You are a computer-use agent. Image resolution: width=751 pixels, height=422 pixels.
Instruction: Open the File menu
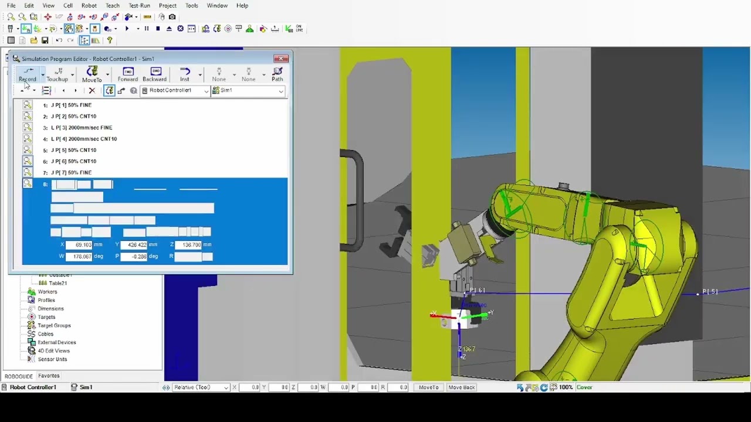coord(11,5)
